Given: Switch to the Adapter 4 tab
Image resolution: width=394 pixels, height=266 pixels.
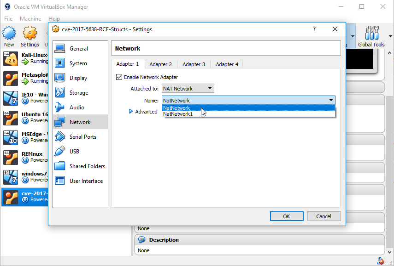Looking at the screenshot, I should click(227, 64).
